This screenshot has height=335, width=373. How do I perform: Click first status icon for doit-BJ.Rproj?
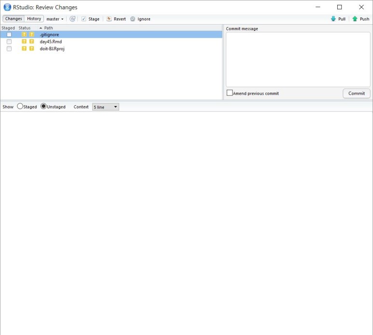(24, 49)
